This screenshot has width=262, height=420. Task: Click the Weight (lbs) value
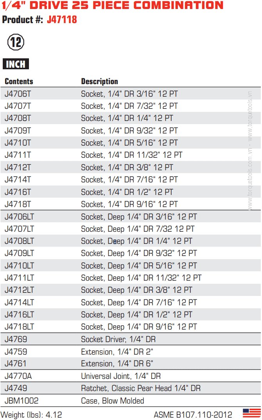[54, 415]
